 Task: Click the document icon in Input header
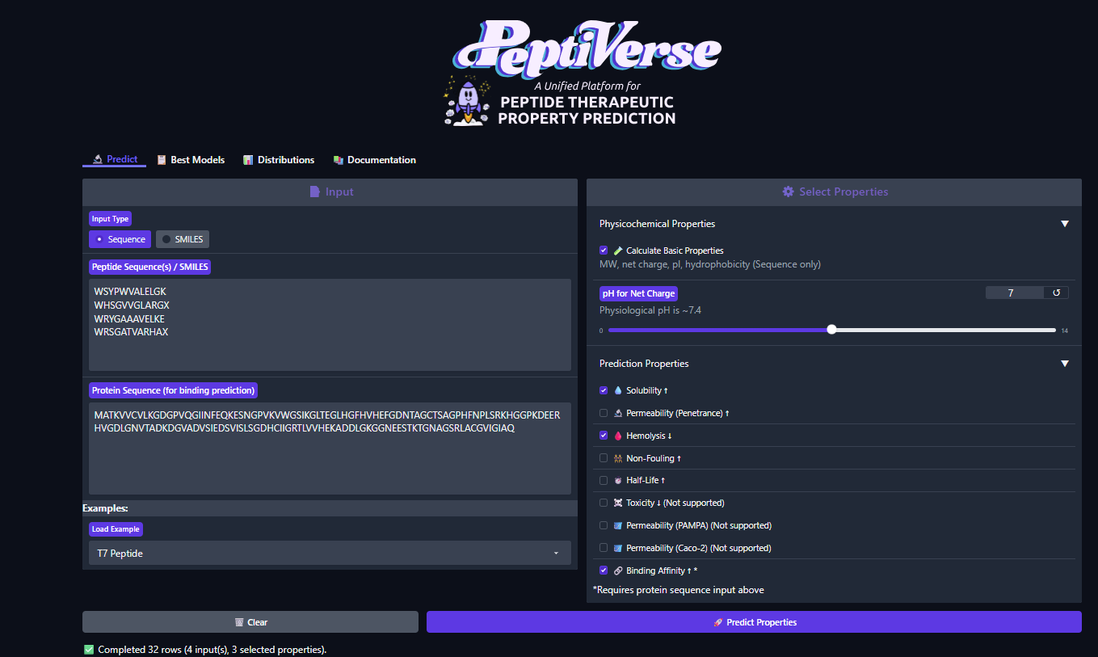(315, 192)
